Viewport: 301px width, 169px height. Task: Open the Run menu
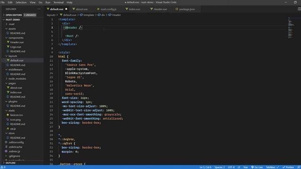coord(48,2)
